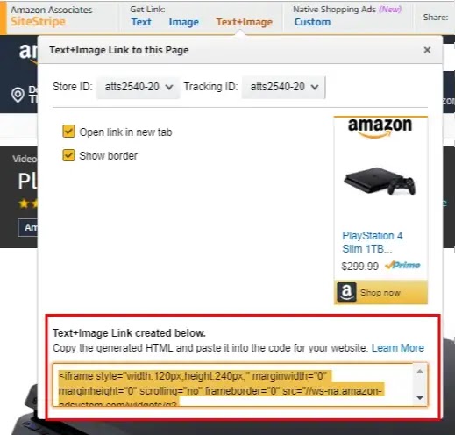Close the Text+Image Link popup
Image resolution: width=455 pixels, height=435 pixels.
427,50
